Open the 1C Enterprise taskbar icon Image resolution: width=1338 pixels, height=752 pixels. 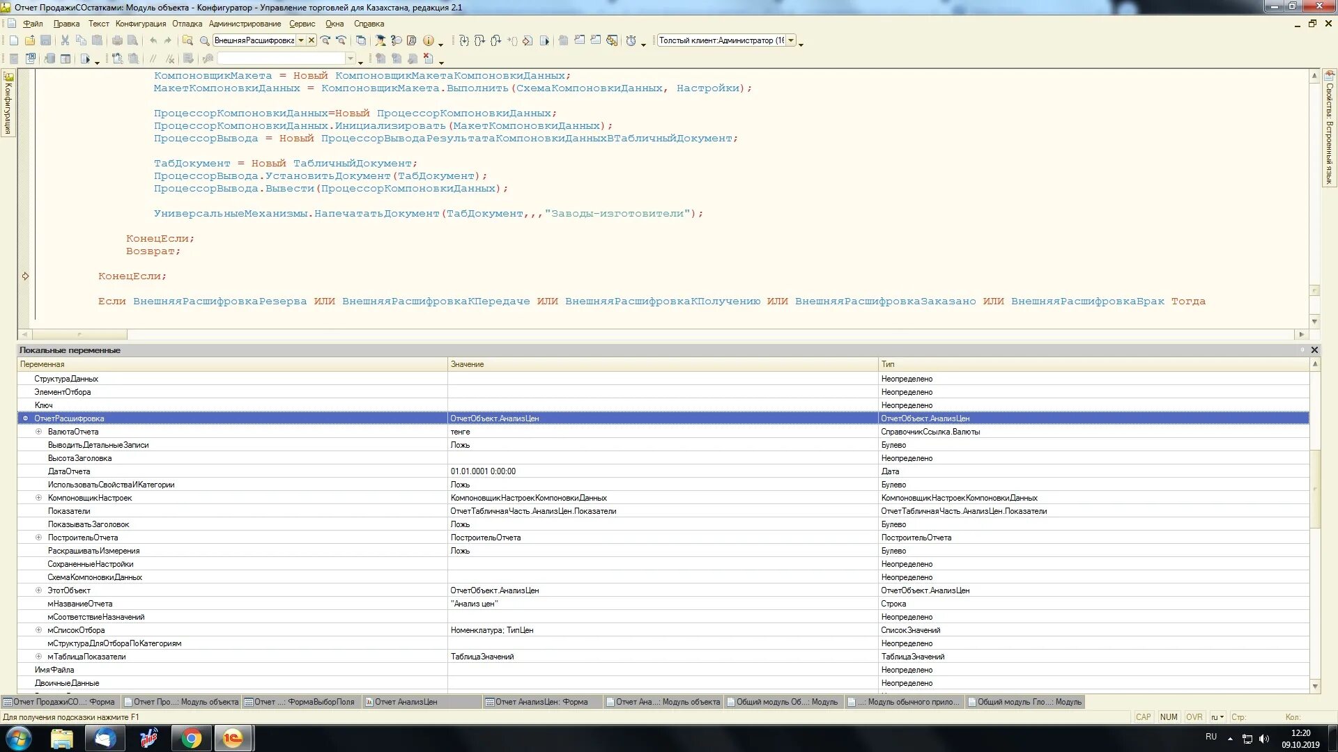pos(232,738)
